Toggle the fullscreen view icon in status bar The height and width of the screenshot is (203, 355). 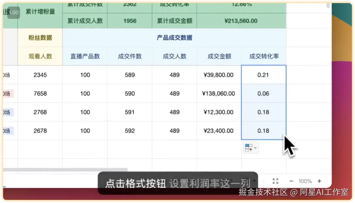(x=275, y=181)
